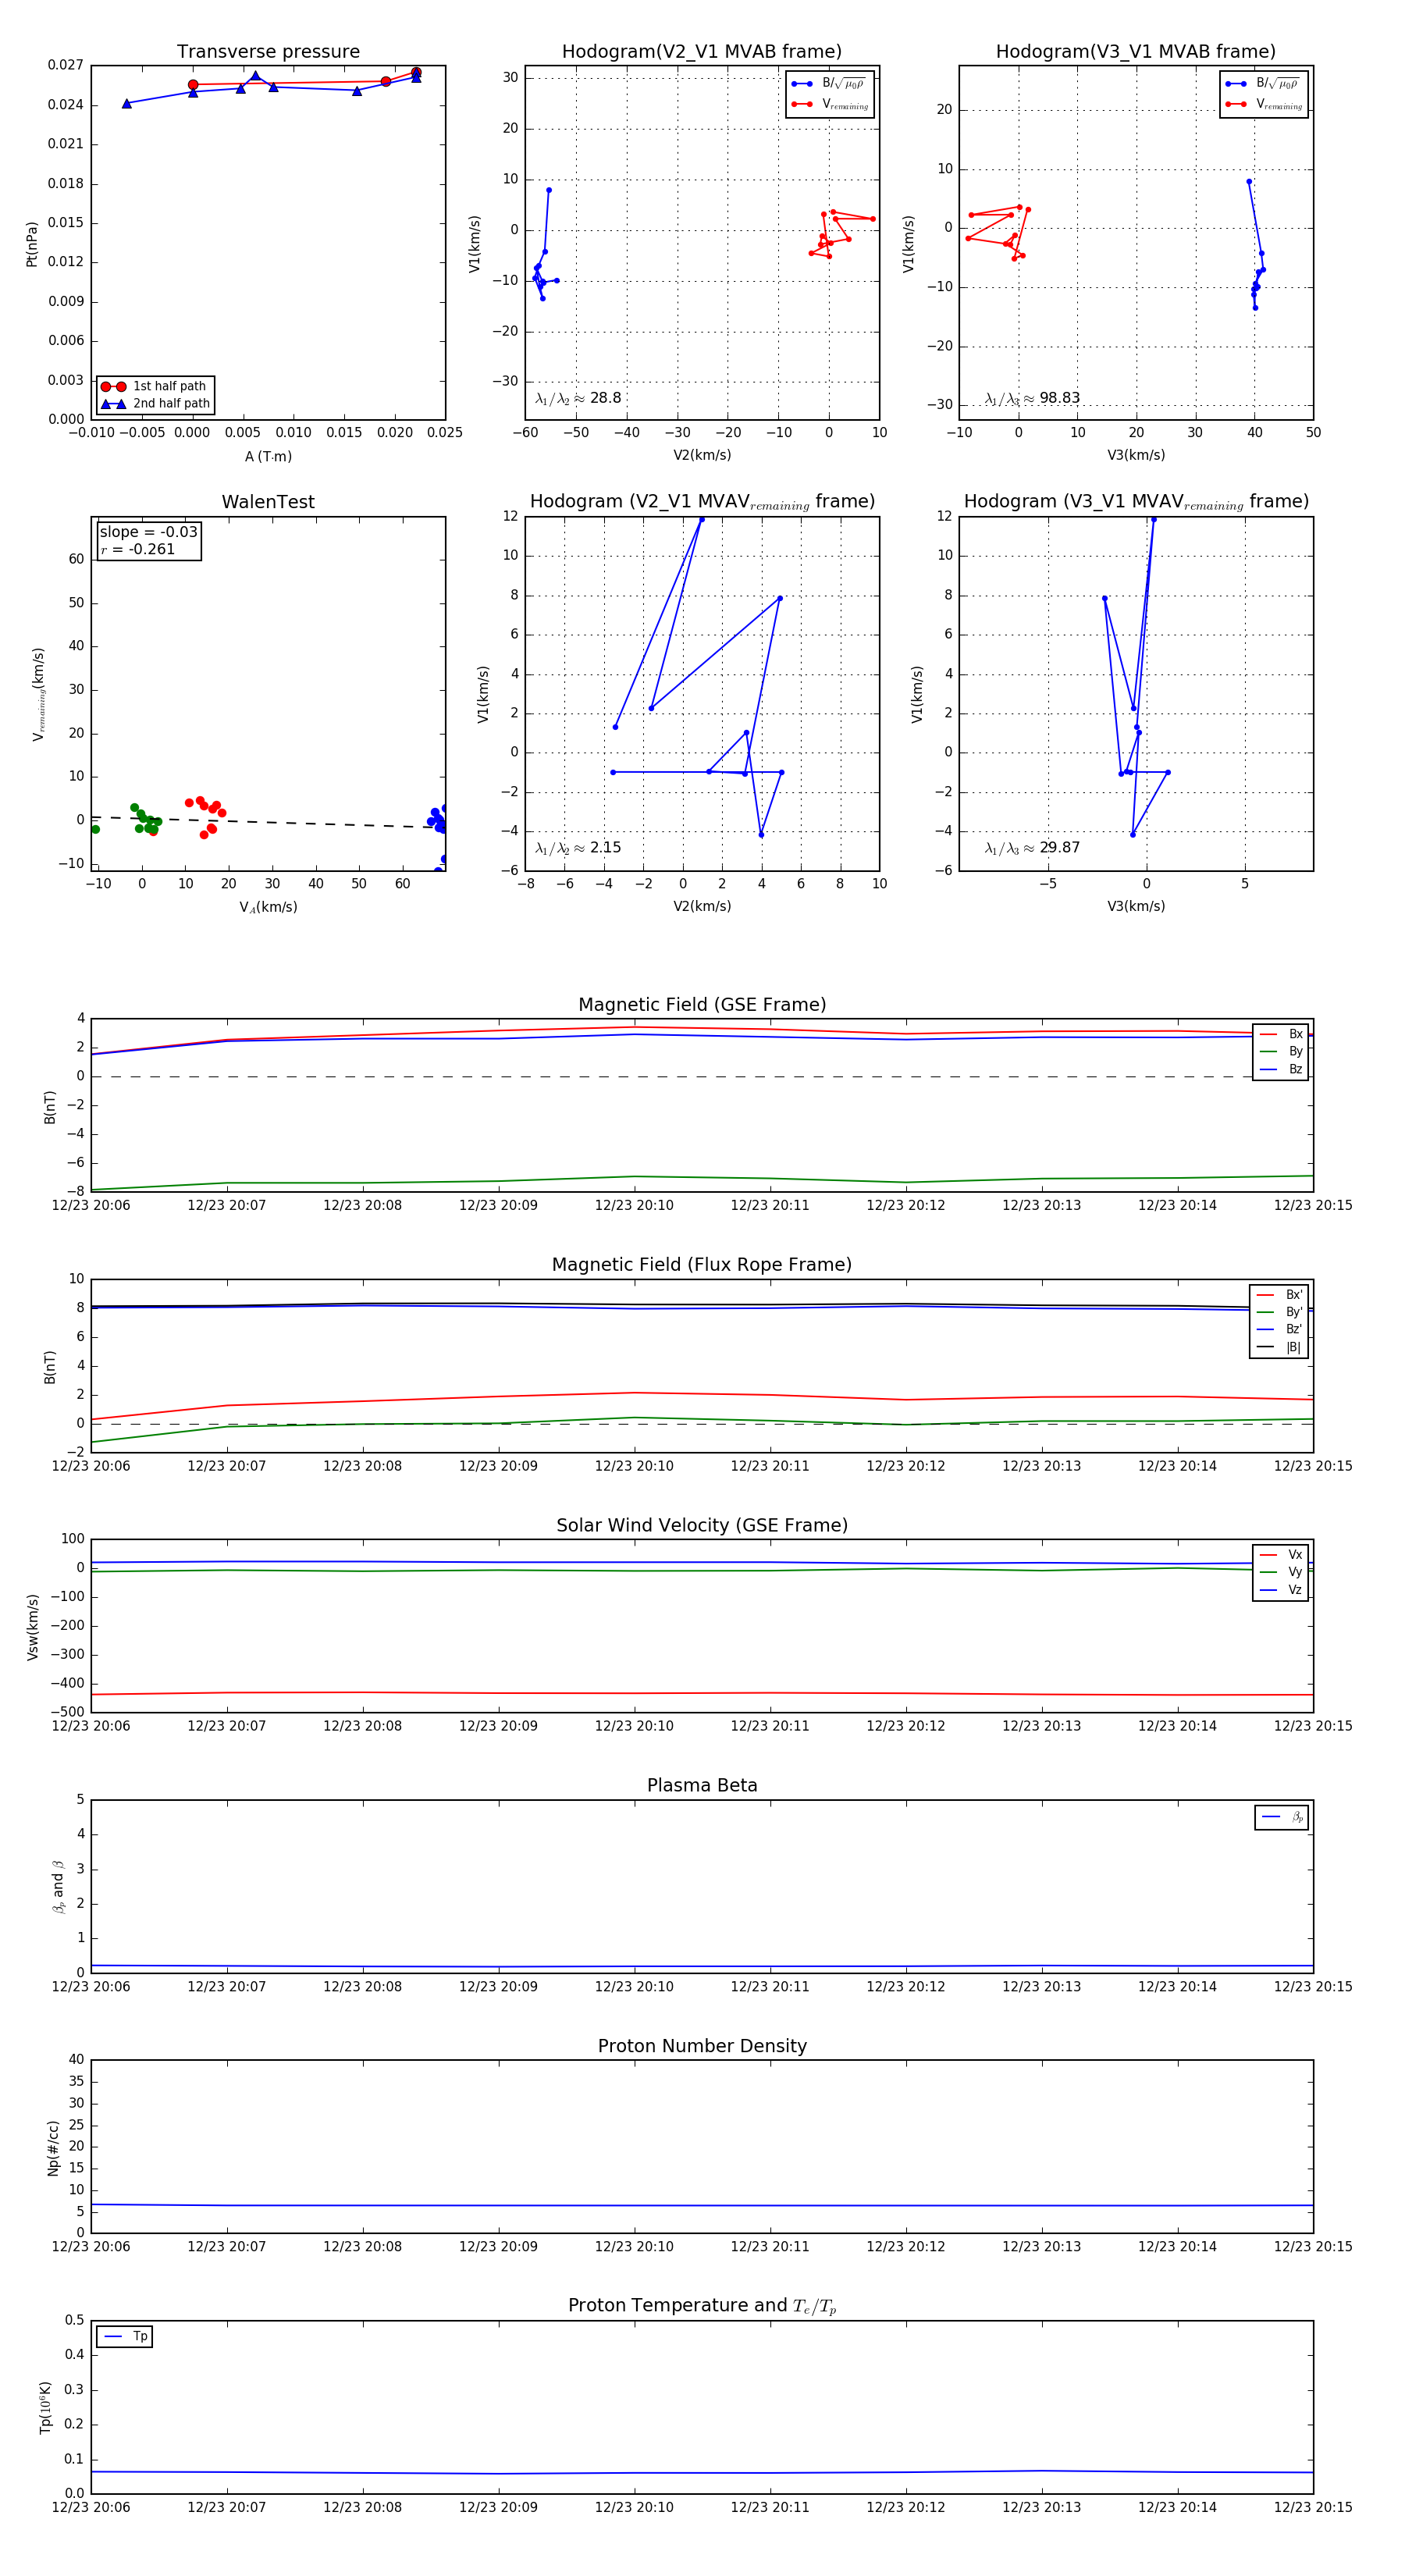Click the "Vx" legend entry in solar wind panel
Viewport: 1405px width, 2576px height.
1281,1554
